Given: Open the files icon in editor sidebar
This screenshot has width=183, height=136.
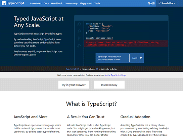Looking at the screenshot, I should [79, 24].
